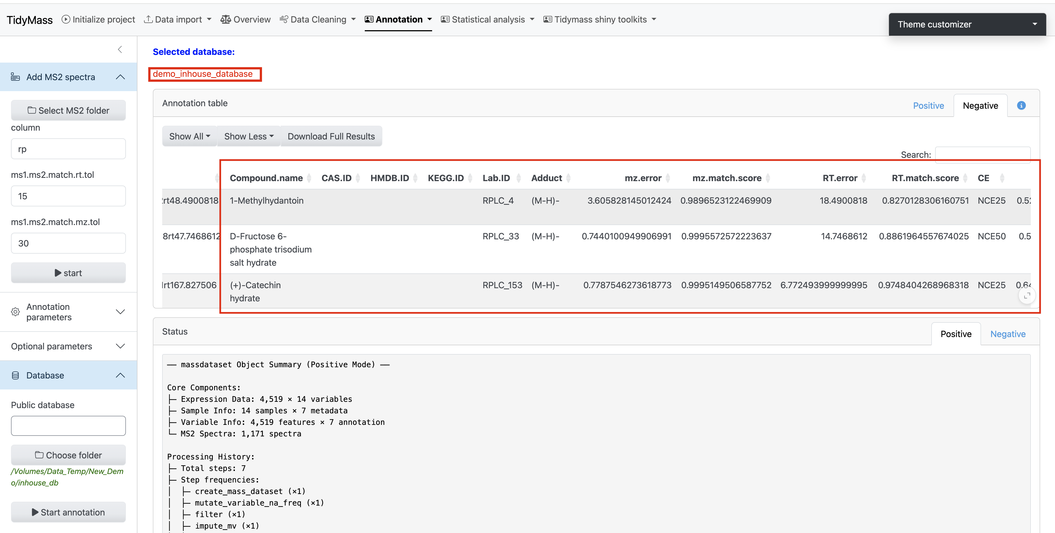This screenshot has height=533, width=1055.
Task: Collapse the Database section
Action: 68,375
